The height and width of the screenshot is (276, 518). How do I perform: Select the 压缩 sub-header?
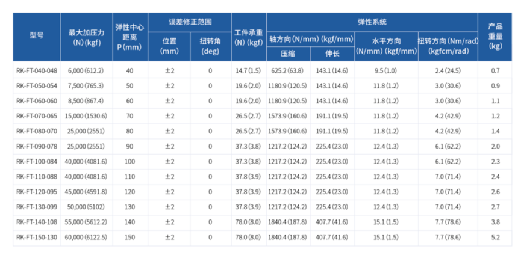click(287, 53)
